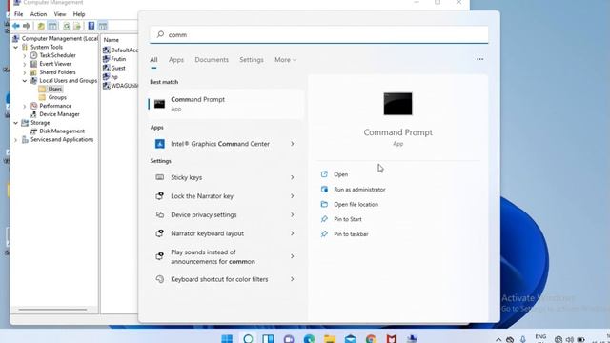Click Back arrow in Computer Management toolbar
Viewport: 610px width, 343px height.
tap(16, 26)
